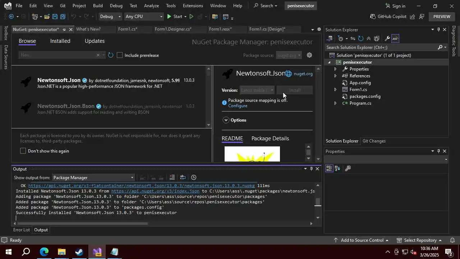The height and width of the screenshot is (259, 460).
Task: Select packages.config in Solution Explorer
Action: [365, 96]
